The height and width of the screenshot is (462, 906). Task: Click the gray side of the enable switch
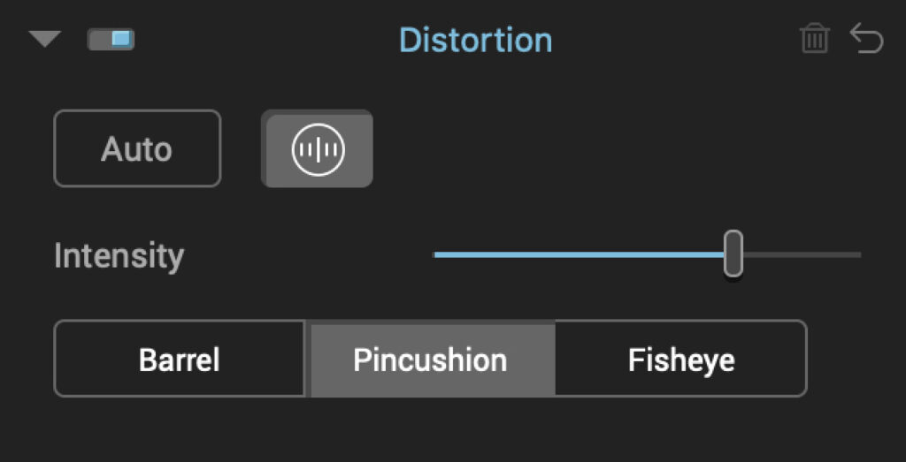click(x=98, y=40)
